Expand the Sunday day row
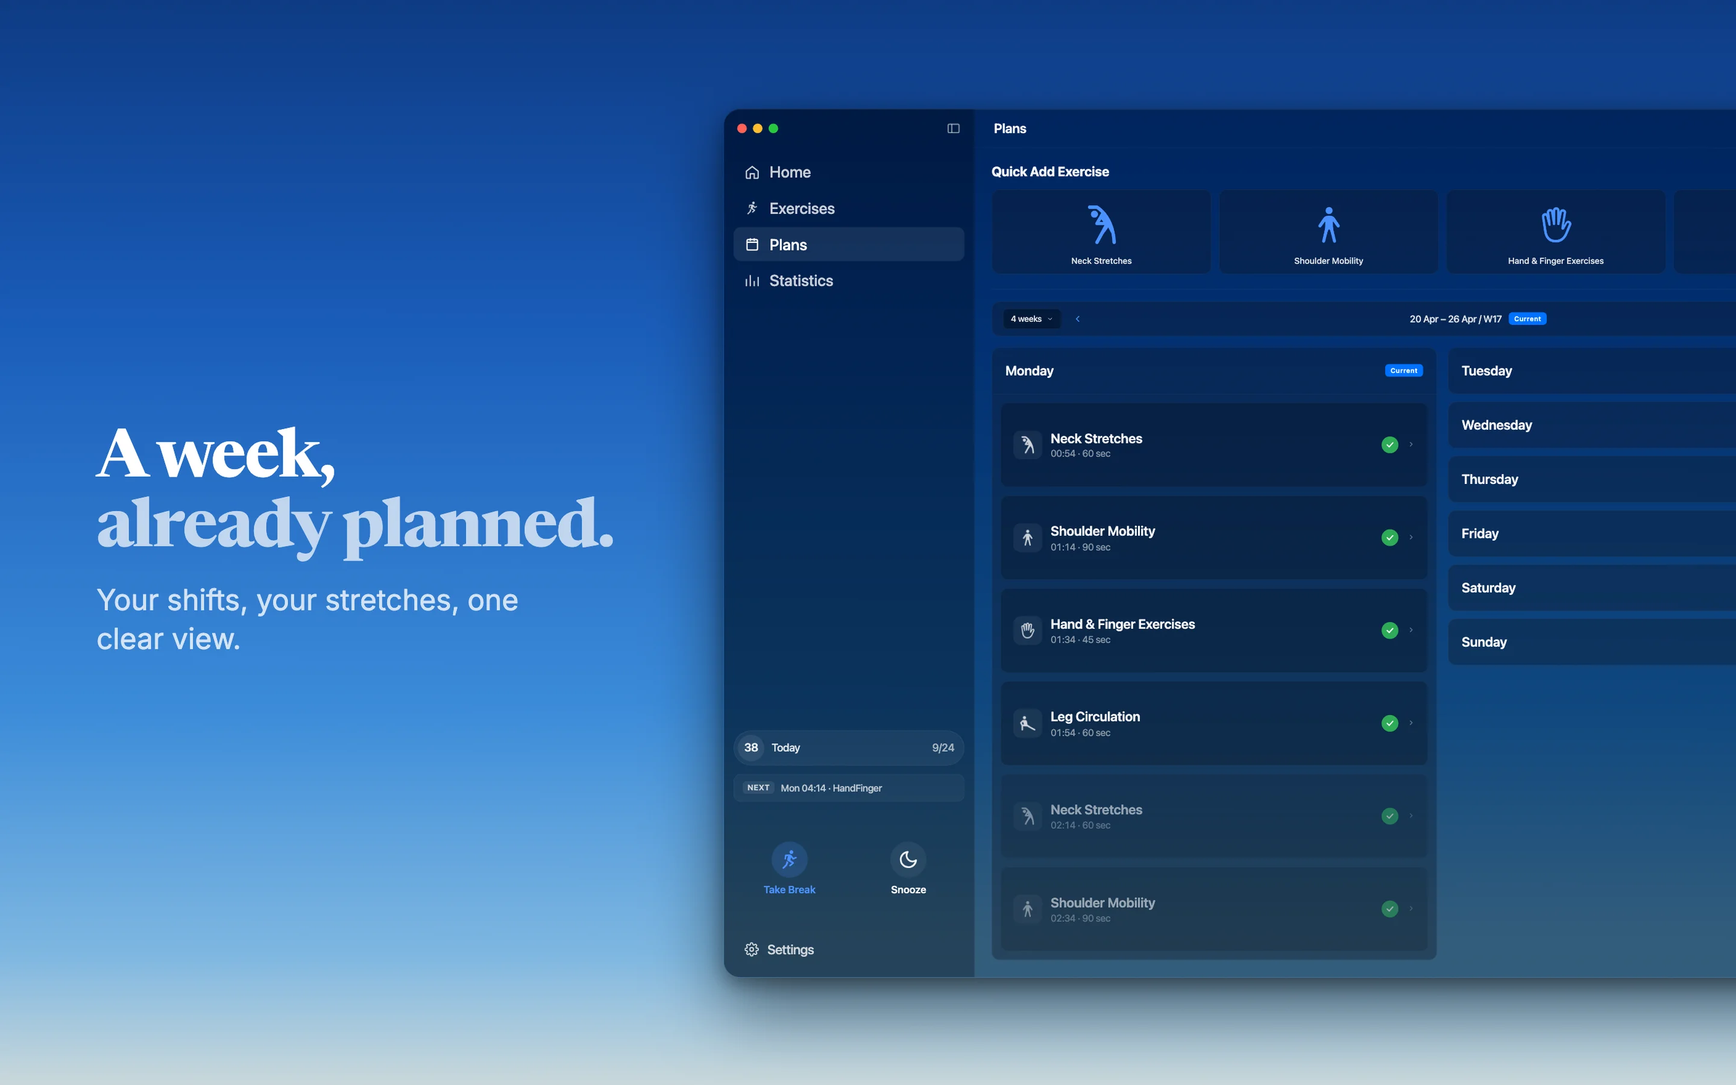The image size is (1736, 1085). (x=1592, y=641)
